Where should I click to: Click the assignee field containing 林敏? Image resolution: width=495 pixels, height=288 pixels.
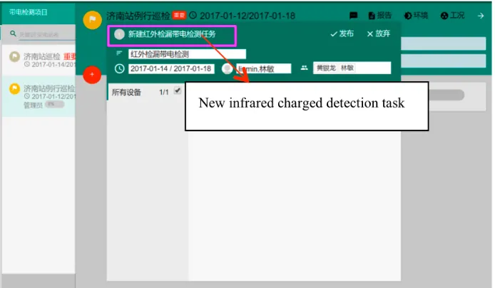pyautogui.click(x=264, y=68)
